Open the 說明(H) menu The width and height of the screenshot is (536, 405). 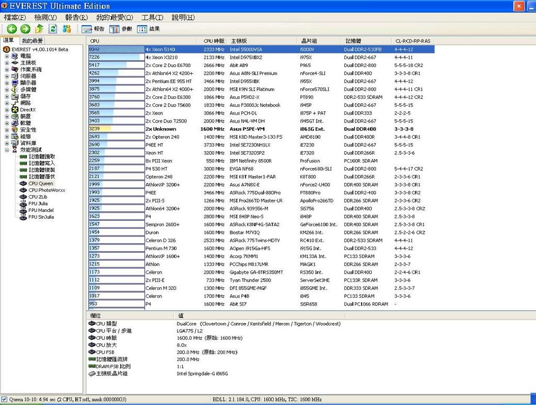(x=183, y=17)
